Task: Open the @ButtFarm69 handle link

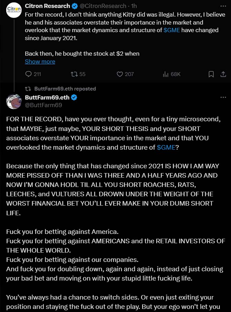Action: [43, 105]
